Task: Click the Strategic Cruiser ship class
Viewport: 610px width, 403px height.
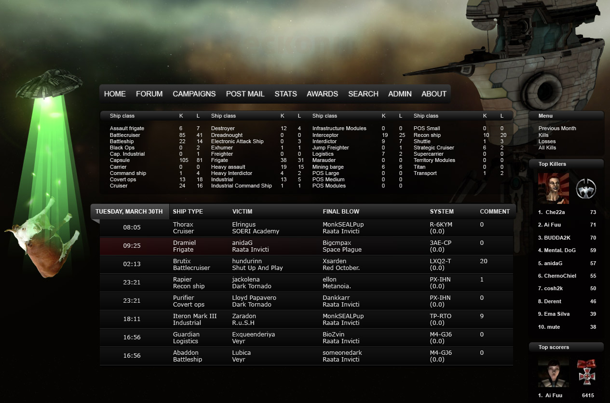Action: (x=434, y=148)
